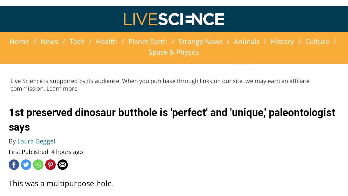Share the article via email
This screenshot has height=196, width=348.
click(63, 165)
